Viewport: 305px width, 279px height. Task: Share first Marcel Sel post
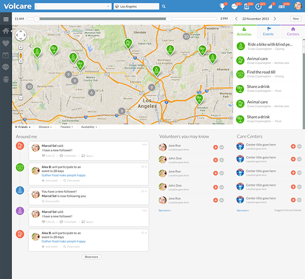pyautogui.click(x=87, y=156)
